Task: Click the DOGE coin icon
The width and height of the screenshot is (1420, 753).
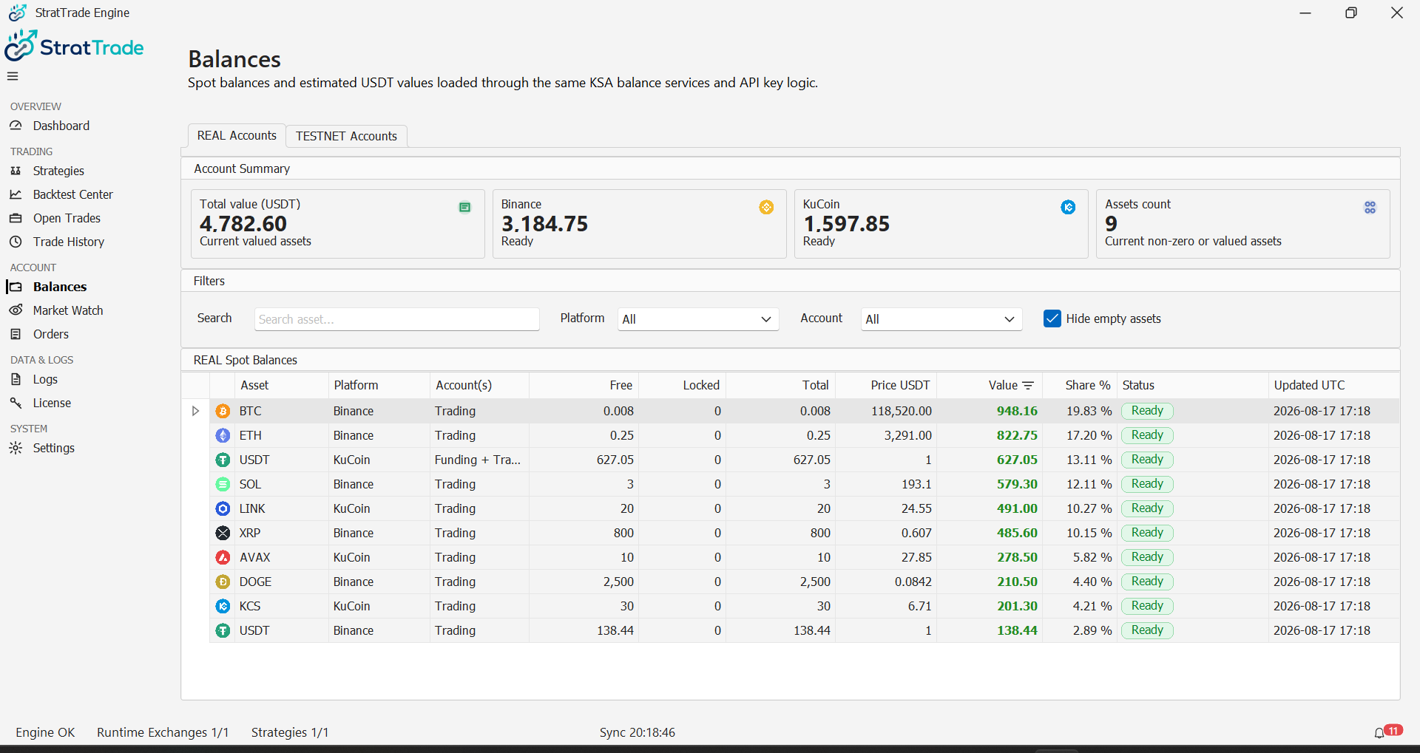Action: (x=223, y=582)
